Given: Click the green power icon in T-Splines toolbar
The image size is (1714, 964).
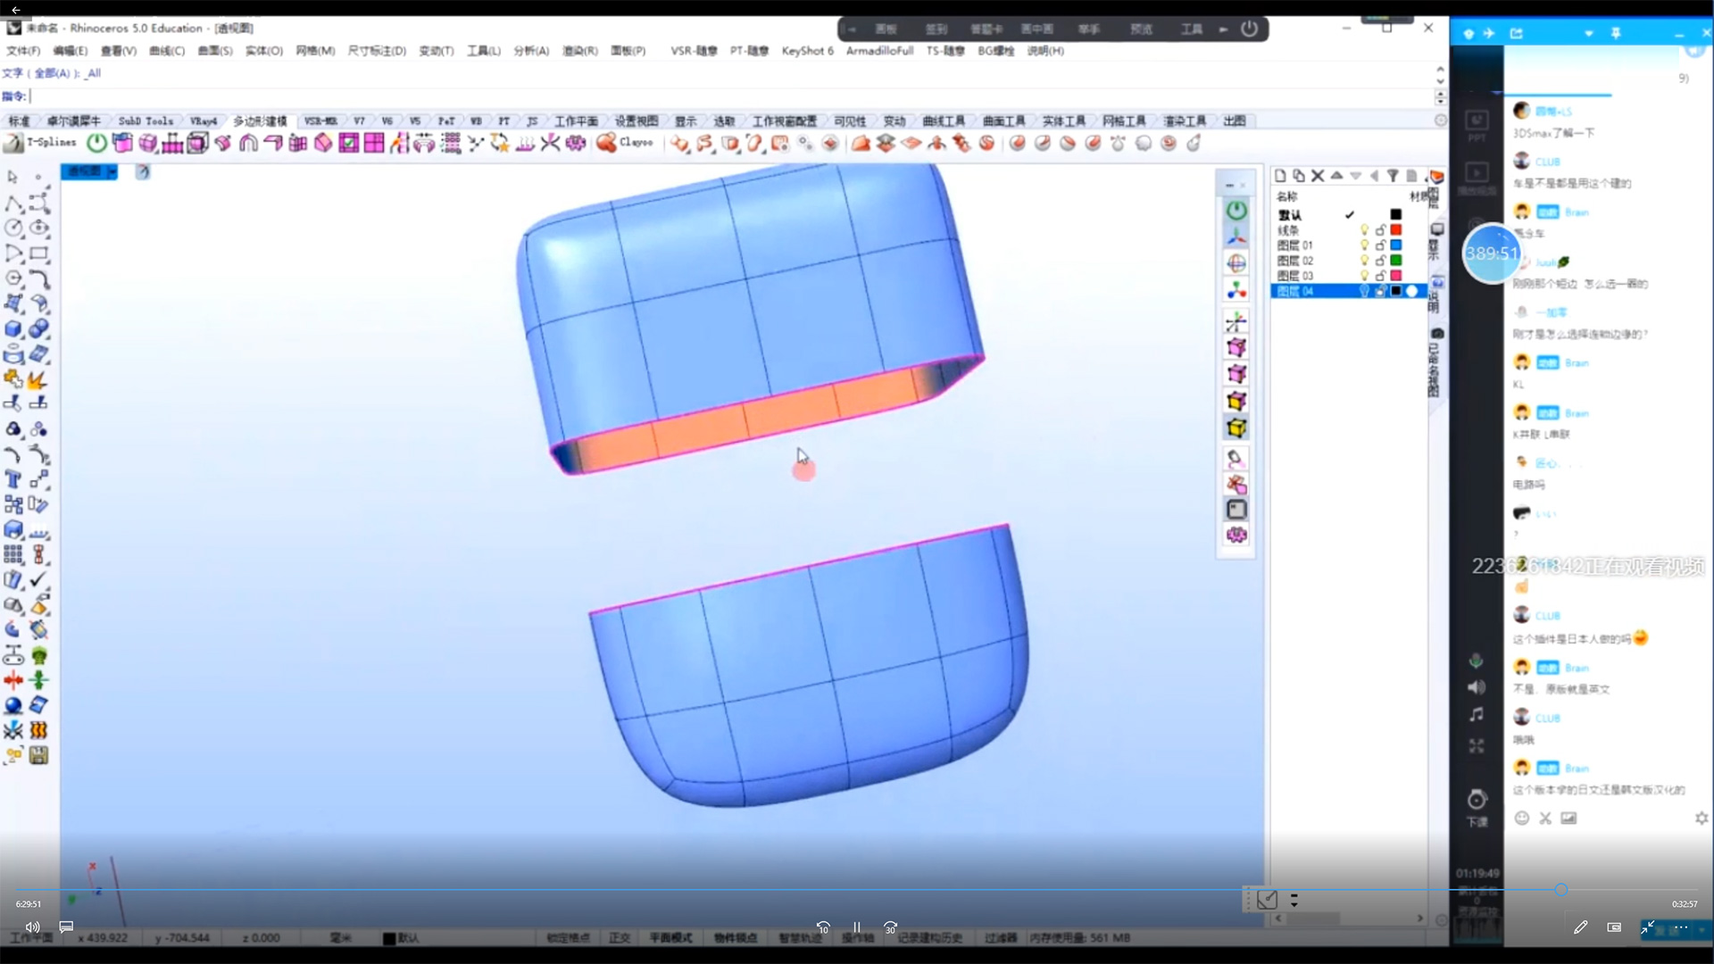Looking at the screenshot, I should tap(96, 143).
